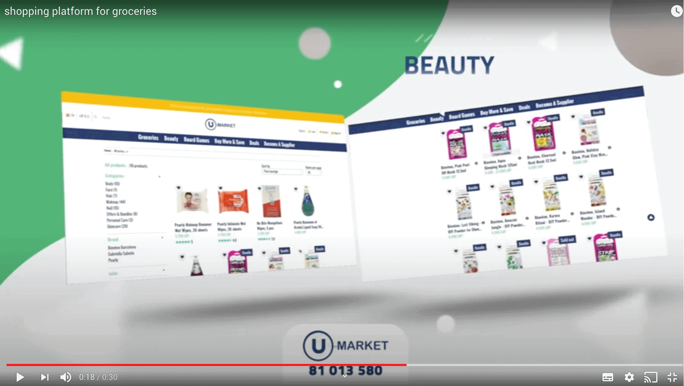Click the round scroll-to-top button on the right page
Viewport: 684px width, 386px height.
651,217
